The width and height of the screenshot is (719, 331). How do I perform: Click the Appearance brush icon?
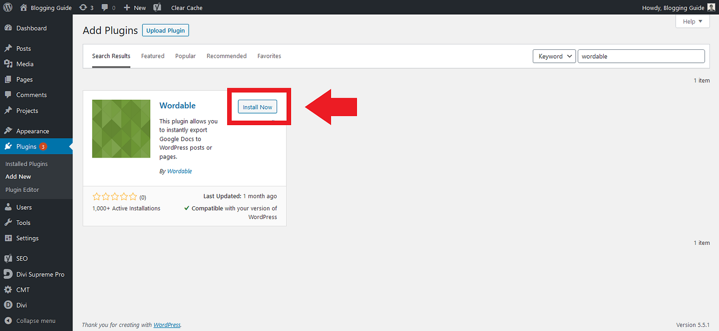click(8, 131)
